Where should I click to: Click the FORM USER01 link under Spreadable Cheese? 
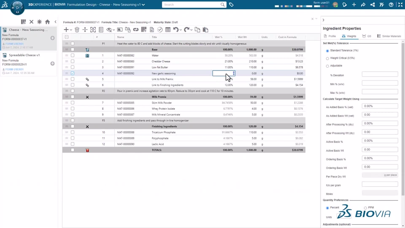coord(14,70)
